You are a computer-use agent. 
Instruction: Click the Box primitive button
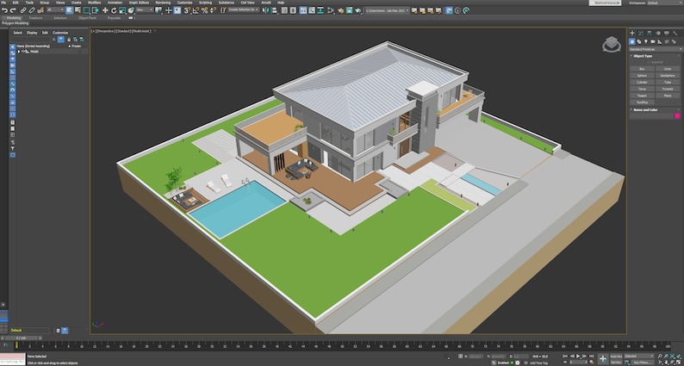point(643,69)
